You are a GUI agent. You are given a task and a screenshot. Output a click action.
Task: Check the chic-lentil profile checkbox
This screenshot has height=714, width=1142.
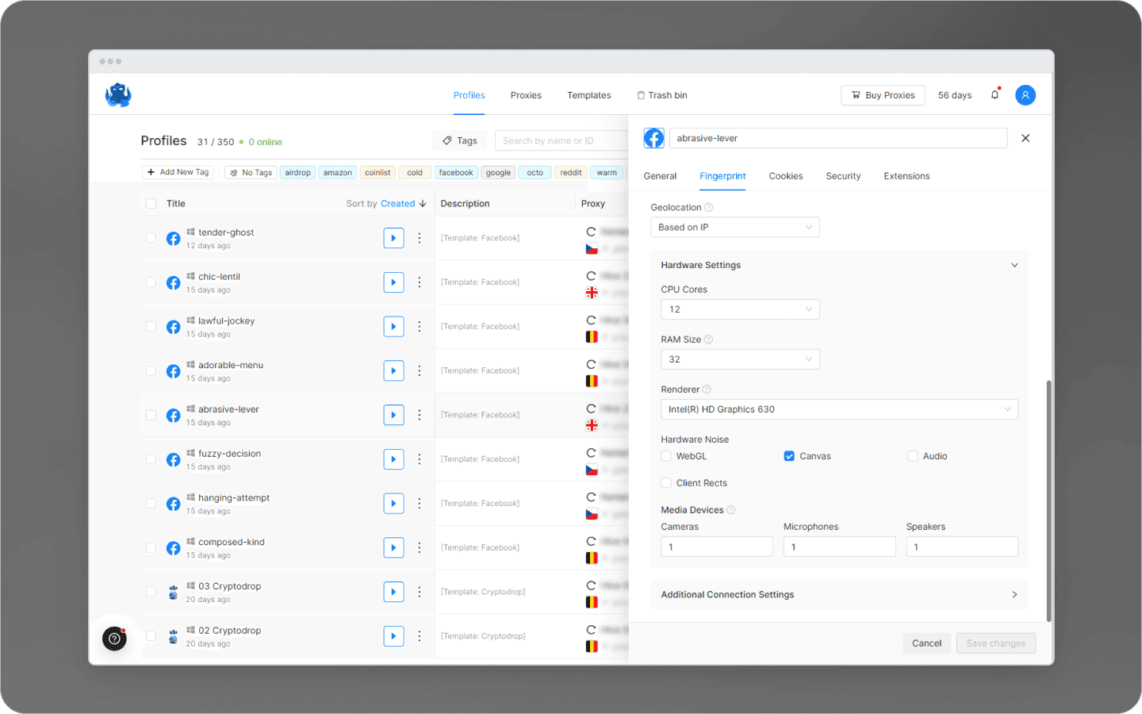point(151,282)
